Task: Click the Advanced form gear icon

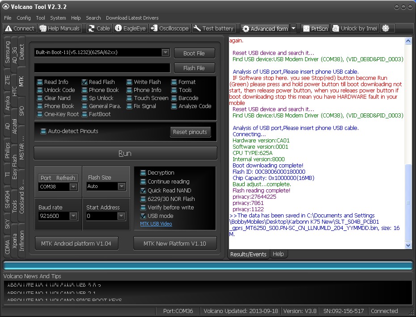Action: tap(246, 29)
